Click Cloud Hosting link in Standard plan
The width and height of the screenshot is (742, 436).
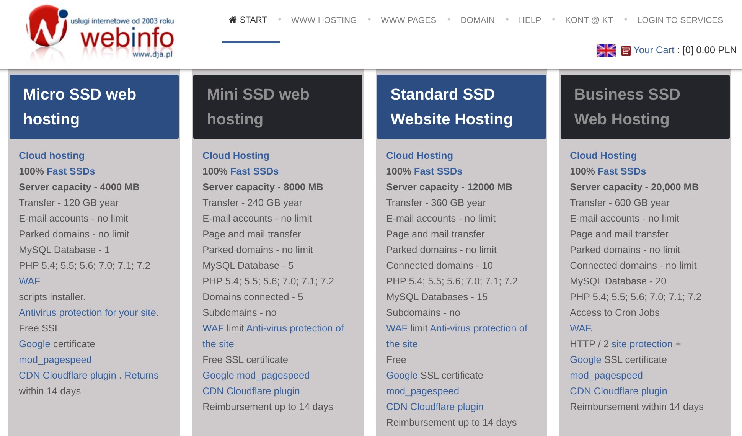click(419, 155)
